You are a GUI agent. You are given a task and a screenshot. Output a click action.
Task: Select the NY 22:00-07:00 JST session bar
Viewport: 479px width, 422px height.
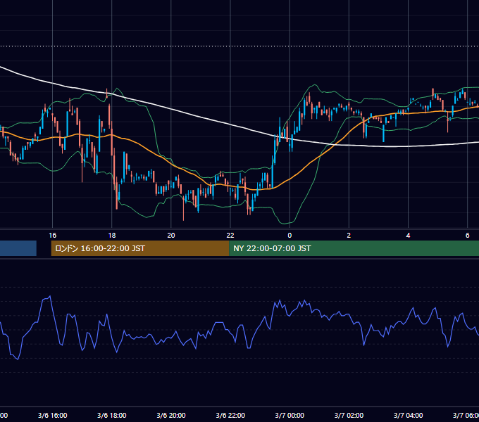pos(354,248)
